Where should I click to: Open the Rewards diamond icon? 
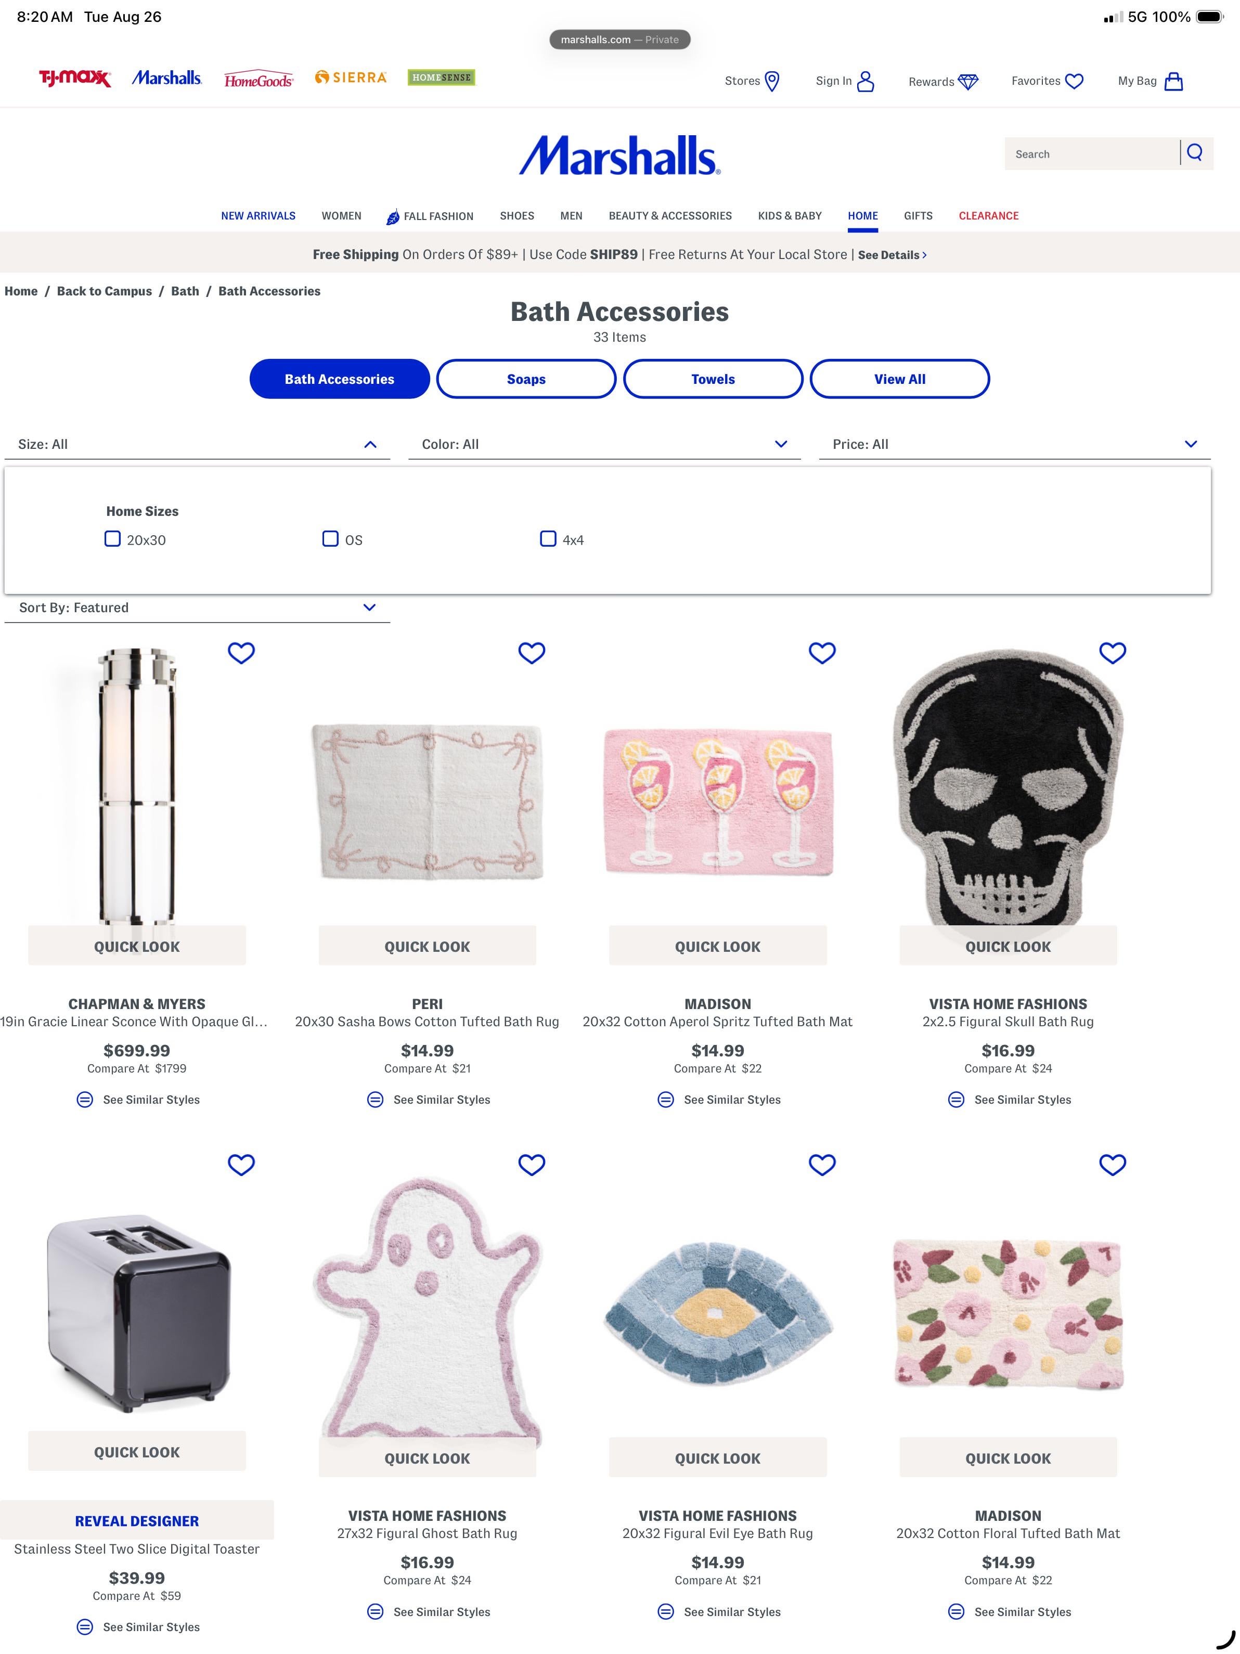(968, 82)
